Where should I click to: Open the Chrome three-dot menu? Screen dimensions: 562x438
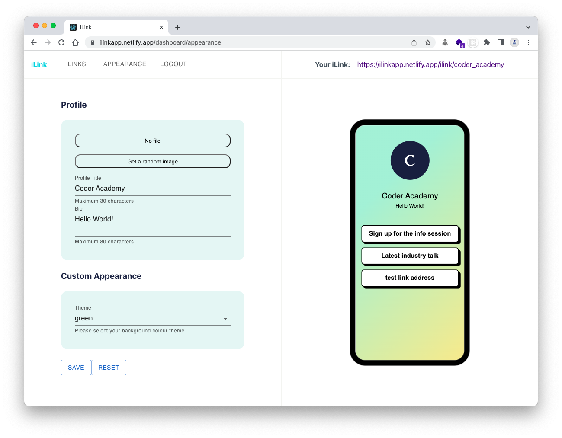pyautogui.click(x=528, y=42)
